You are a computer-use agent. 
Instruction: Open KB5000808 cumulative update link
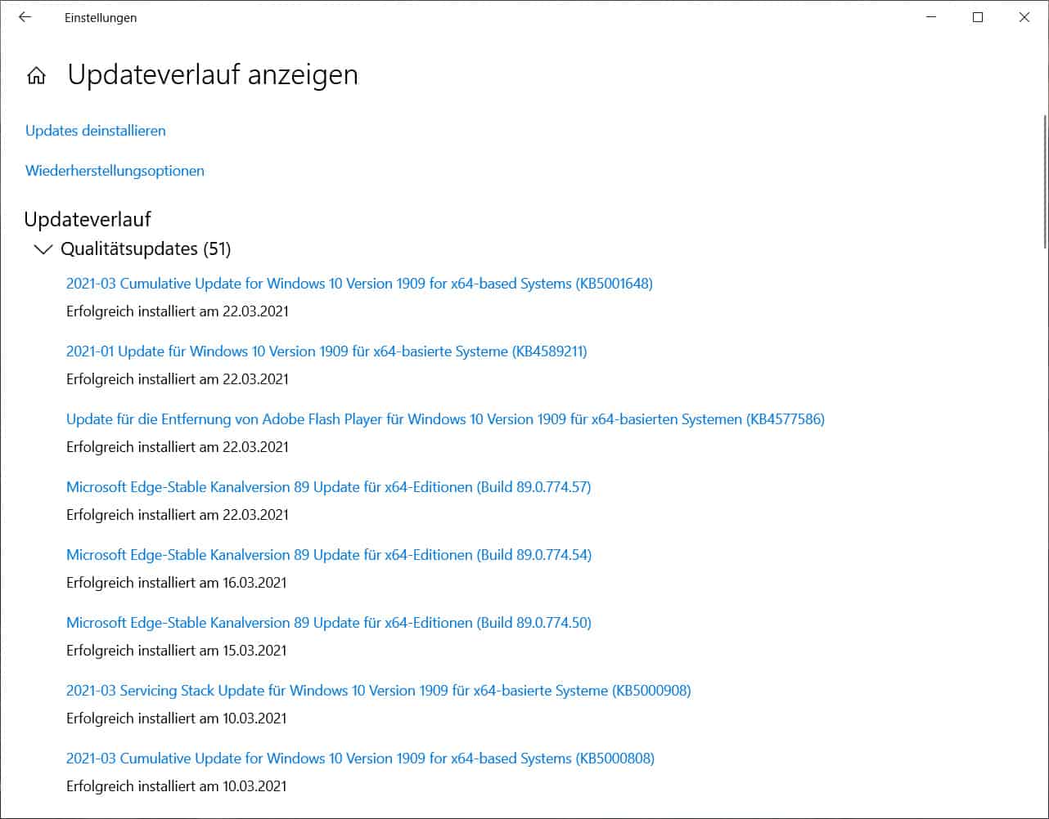tap(360, 759)
